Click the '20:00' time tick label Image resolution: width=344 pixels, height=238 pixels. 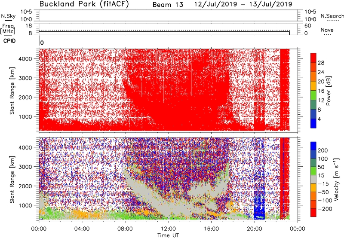pos(255,229)
